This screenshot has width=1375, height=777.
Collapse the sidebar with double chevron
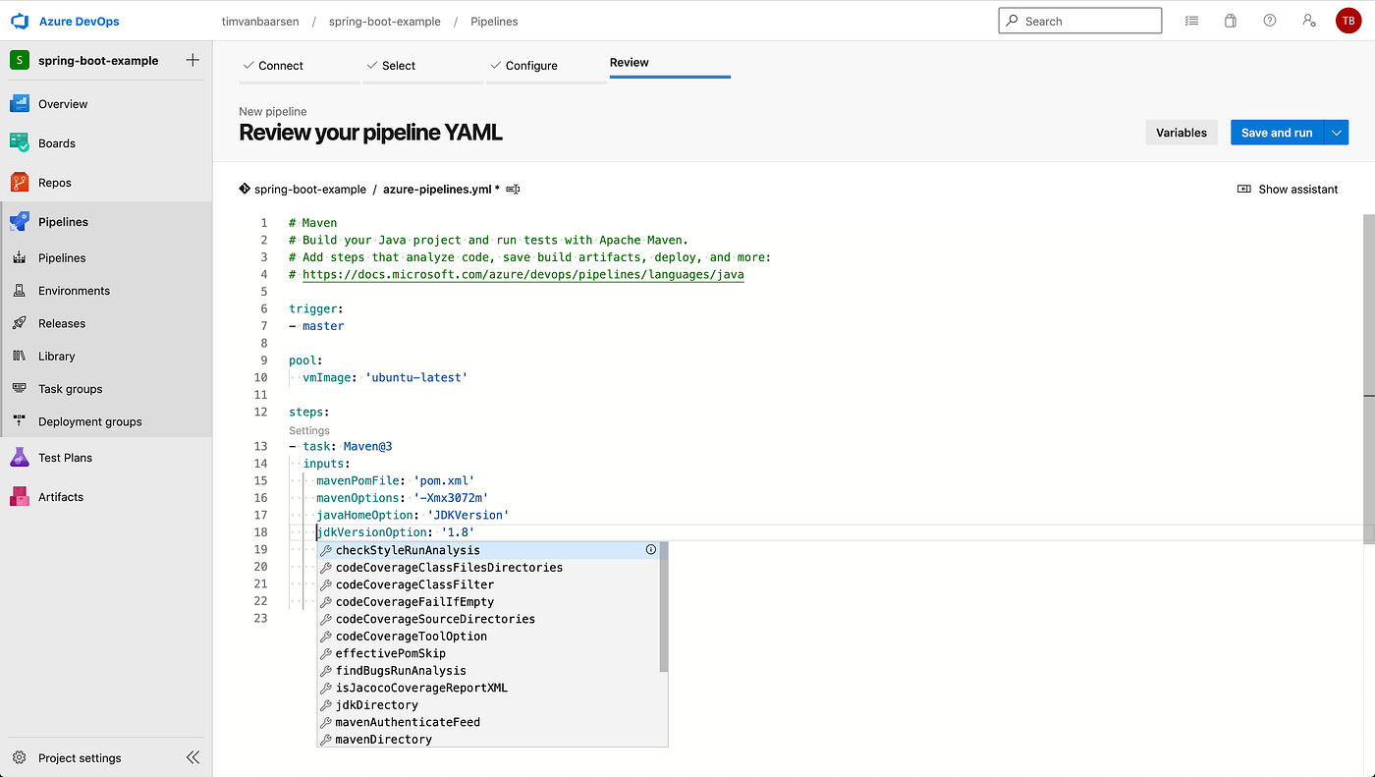[x=192, y=757]
